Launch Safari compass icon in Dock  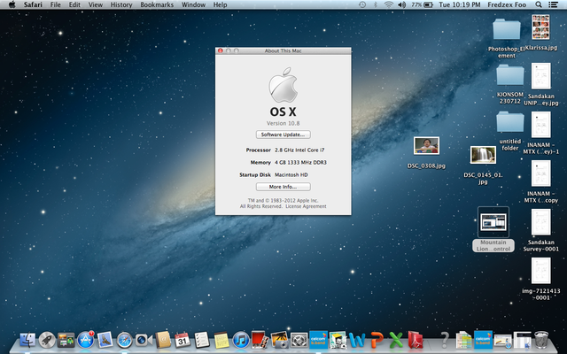coord(124,340)
